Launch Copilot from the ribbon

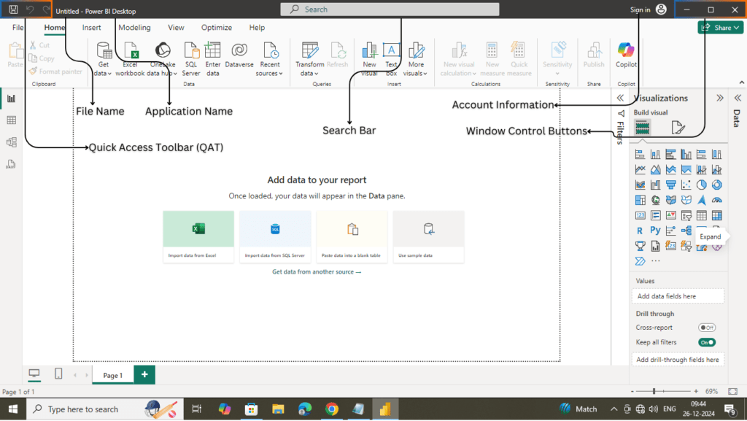(x=626, y=55)
